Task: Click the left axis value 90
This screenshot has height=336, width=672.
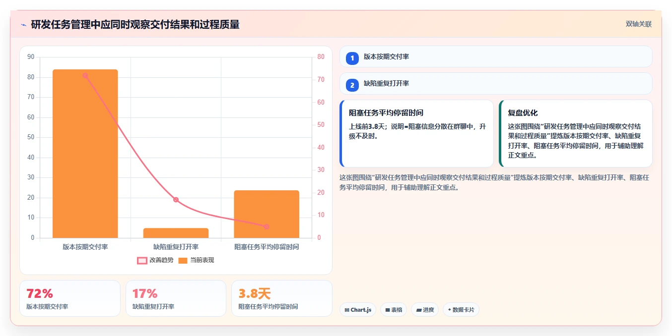Action: pyautogui.click(x=31, y=57)
